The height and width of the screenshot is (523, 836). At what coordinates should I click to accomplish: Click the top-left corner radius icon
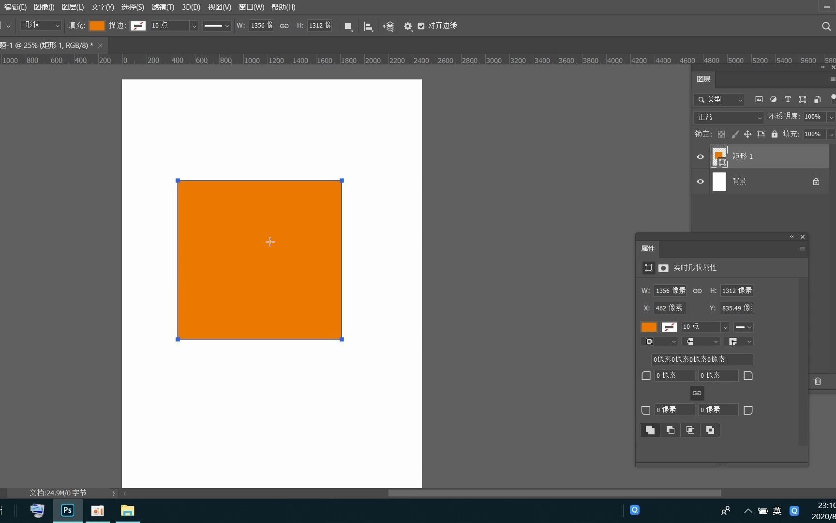point(646,376)
